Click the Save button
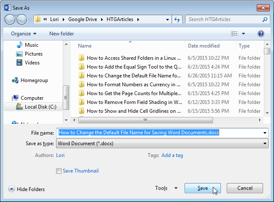Viewport: 274px width, 202px height. [203, 188]
